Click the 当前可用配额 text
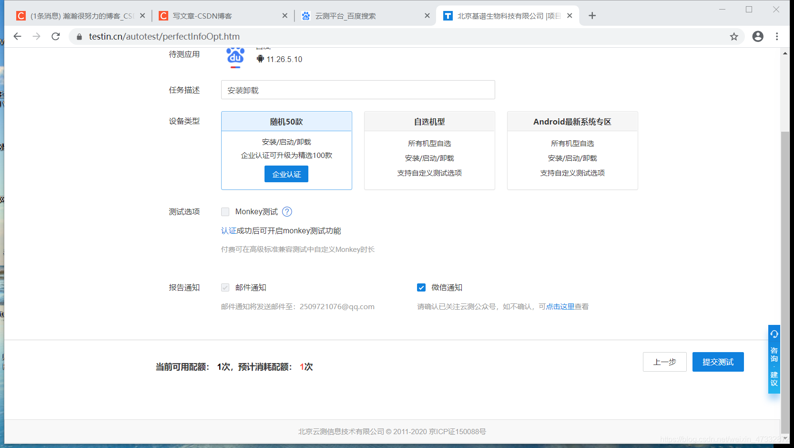Viewport: 794px width, 448px height. point(183,366)
